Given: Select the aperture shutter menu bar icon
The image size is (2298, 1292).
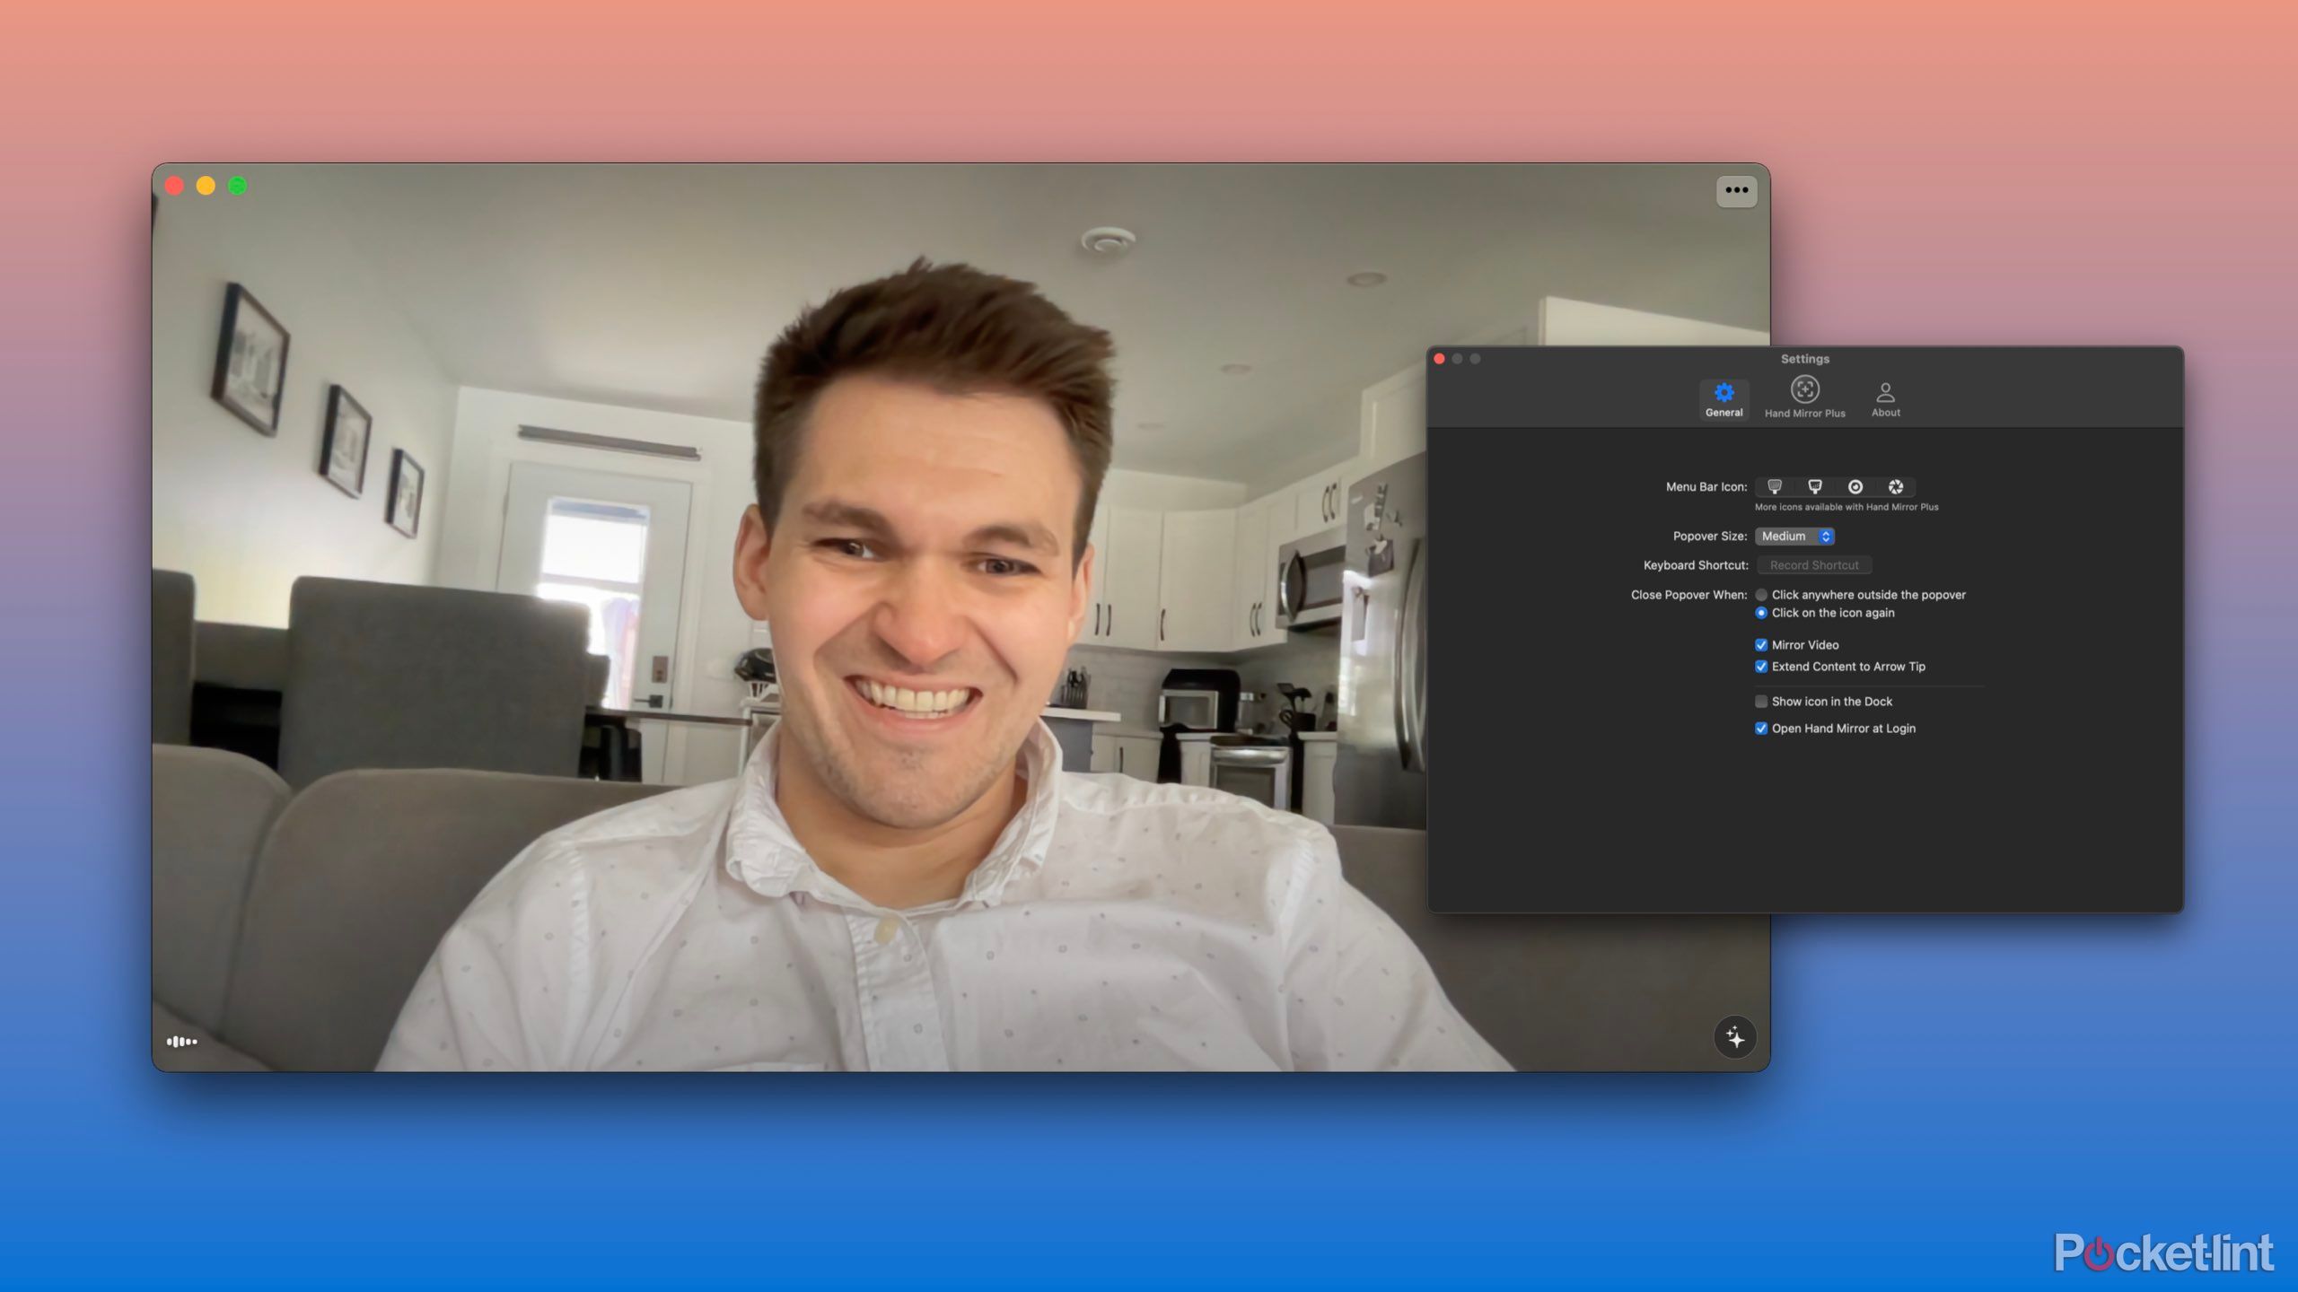Looking at the screenshot, I should (x=1896, y=486).
